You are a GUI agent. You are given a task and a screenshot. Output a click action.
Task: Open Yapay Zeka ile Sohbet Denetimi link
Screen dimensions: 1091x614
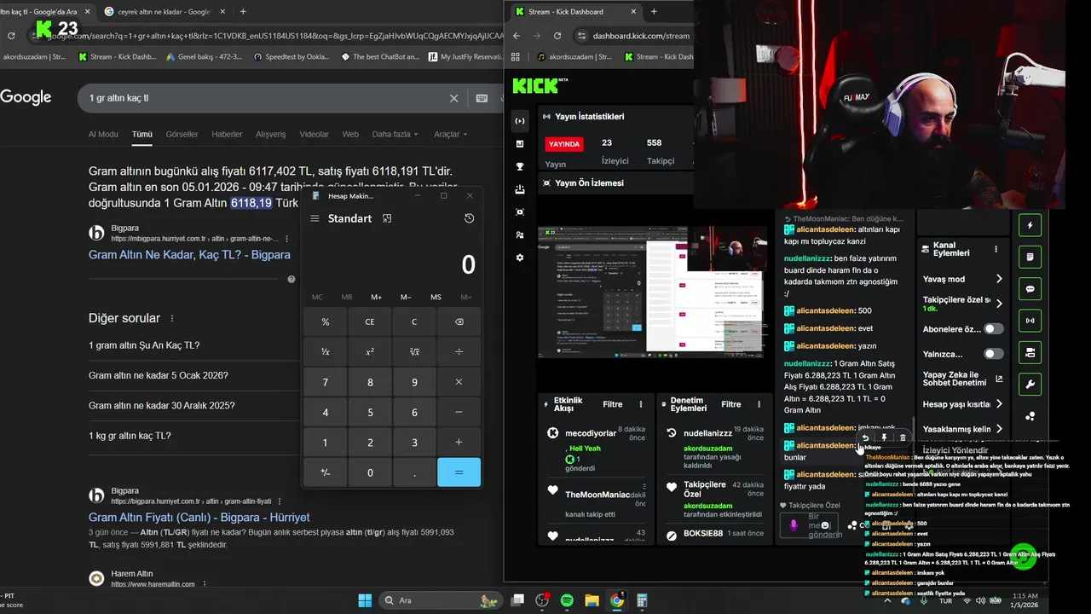tap(962, 379)
